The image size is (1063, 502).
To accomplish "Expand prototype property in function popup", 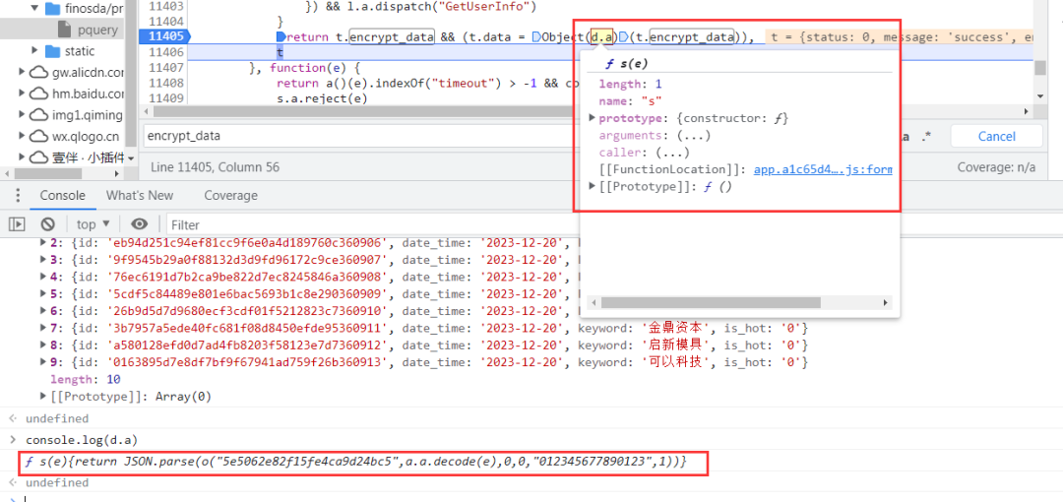I will (593, 119).
